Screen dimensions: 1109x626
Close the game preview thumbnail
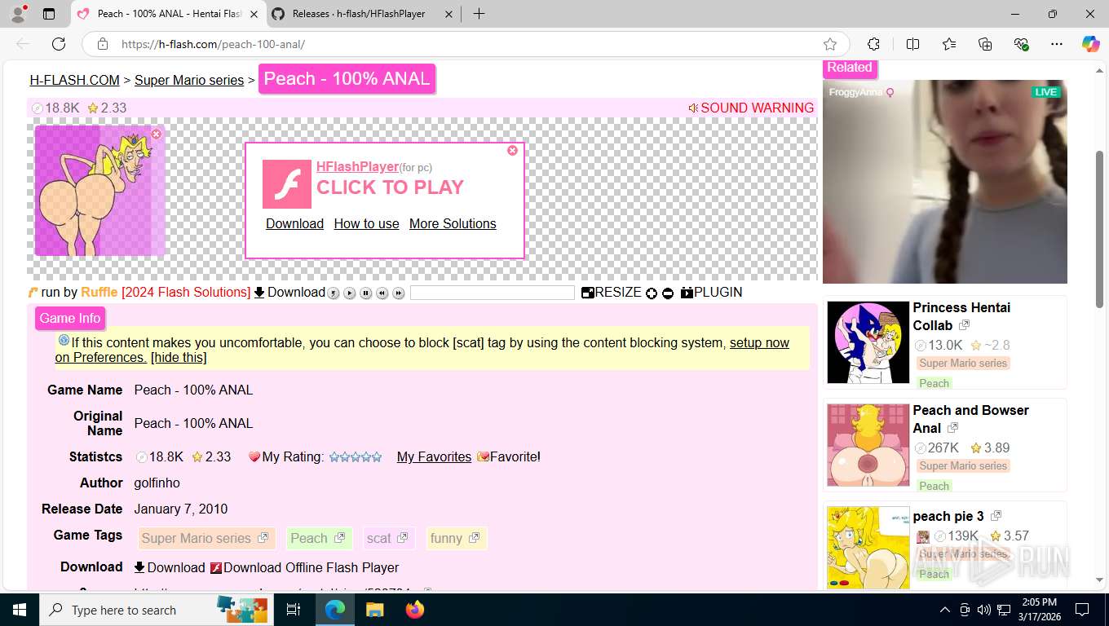(157, 134)
